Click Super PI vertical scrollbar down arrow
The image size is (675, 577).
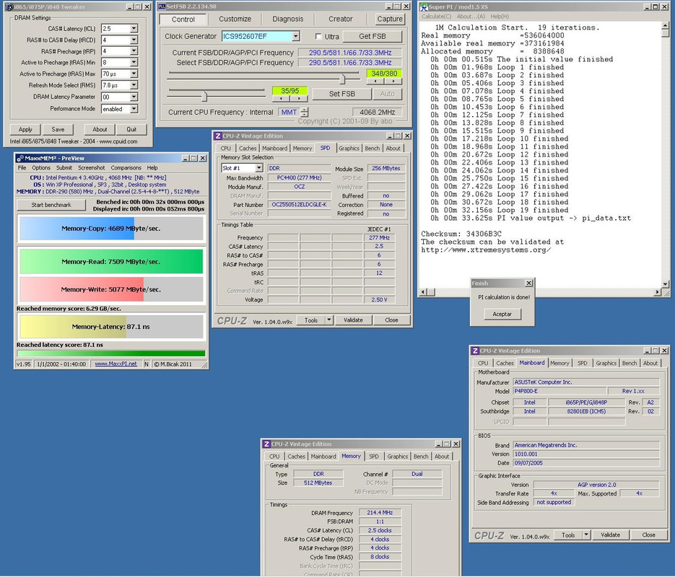click(x=666, y=283)
